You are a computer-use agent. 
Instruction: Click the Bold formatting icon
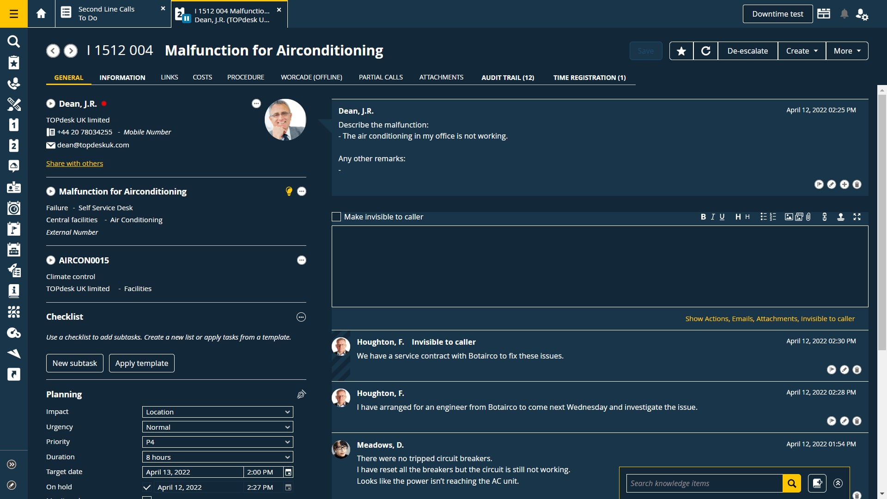click(703, 217)
